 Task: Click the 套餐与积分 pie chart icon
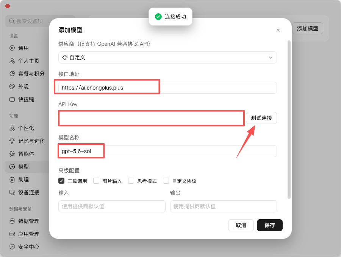[x=12, y=74]
